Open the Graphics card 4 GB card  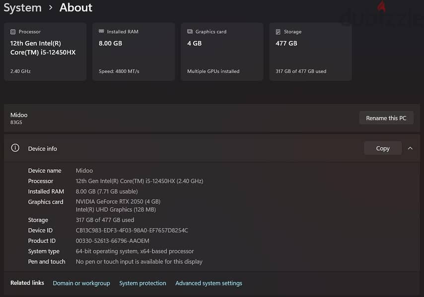coord(222,52)
